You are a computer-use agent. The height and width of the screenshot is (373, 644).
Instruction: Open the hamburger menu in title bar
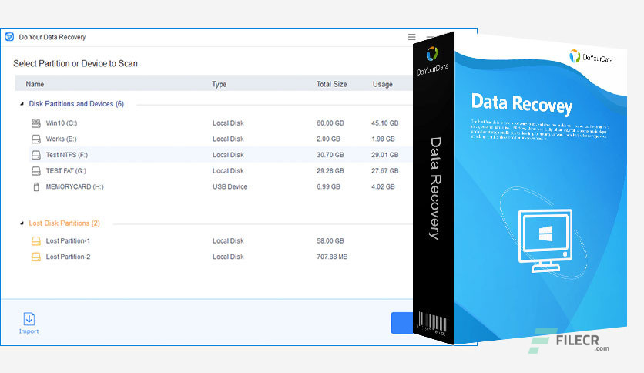[x=411, y=37]
